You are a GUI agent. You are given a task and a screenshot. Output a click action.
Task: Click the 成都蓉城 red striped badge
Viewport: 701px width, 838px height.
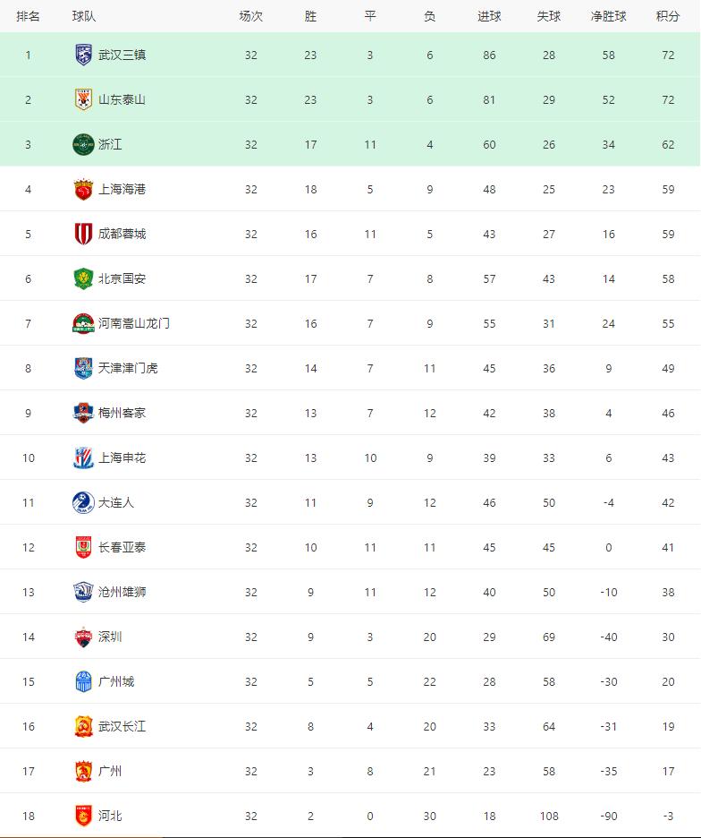83,234
